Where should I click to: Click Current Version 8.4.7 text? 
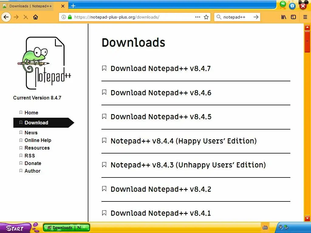tap(37, 98)
